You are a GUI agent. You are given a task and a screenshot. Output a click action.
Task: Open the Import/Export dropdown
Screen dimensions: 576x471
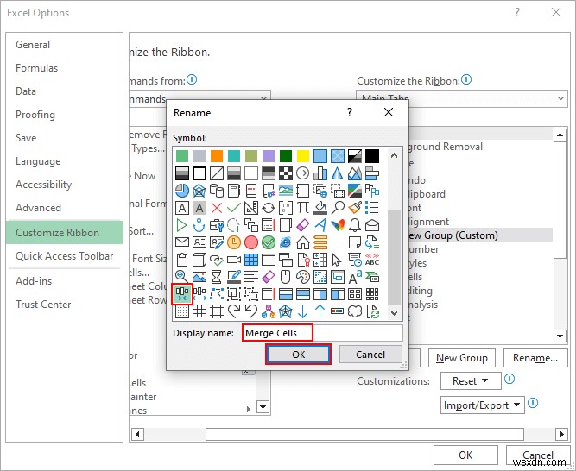483,405
